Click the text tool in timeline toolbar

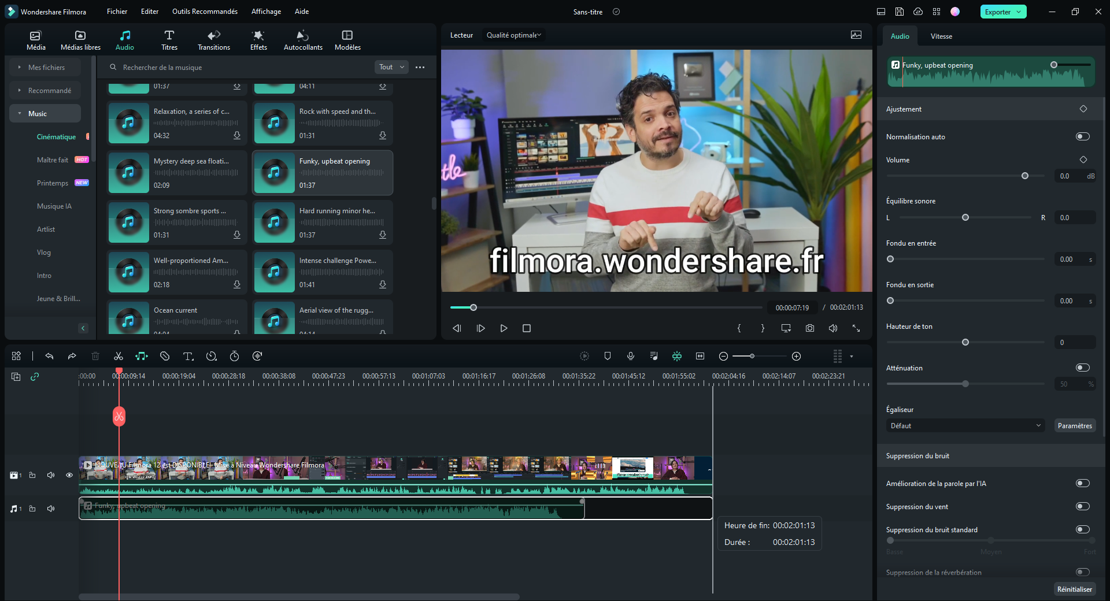click(x=188, y=356)
